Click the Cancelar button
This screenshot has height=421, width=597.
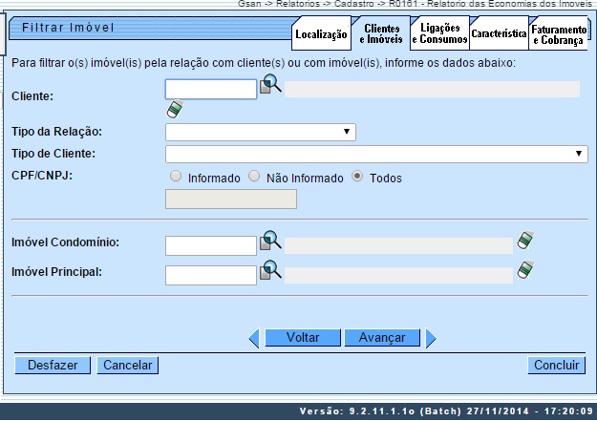(x=128, y=365)
